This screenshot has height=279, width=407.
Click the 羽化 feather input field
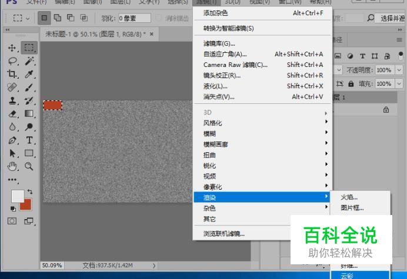135,18
